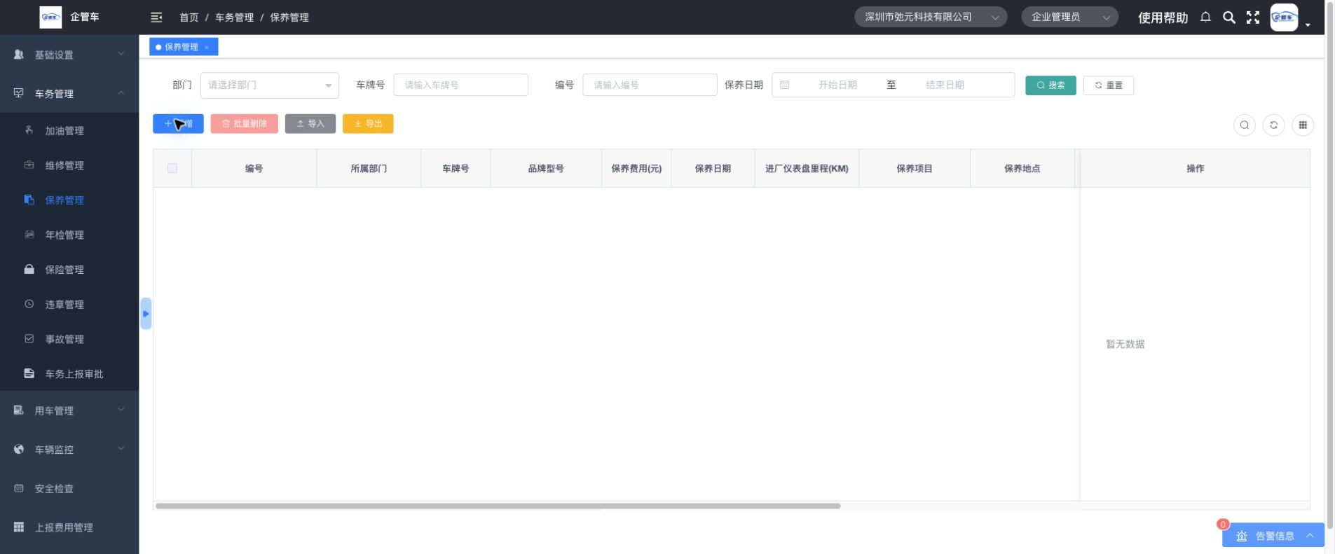Toggle the search panel round icon
The height and width of the screenshot is (554, 1335).
1245,125
